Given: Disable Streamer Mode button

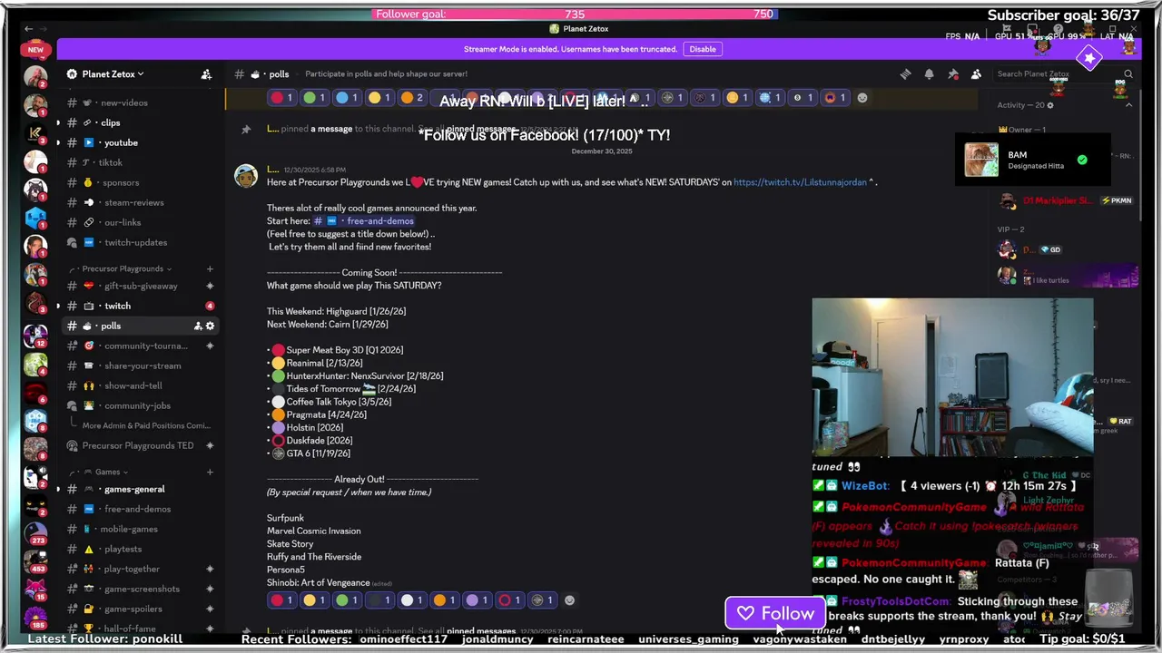Looking at the screenshot, I should [x=703, y=49].
